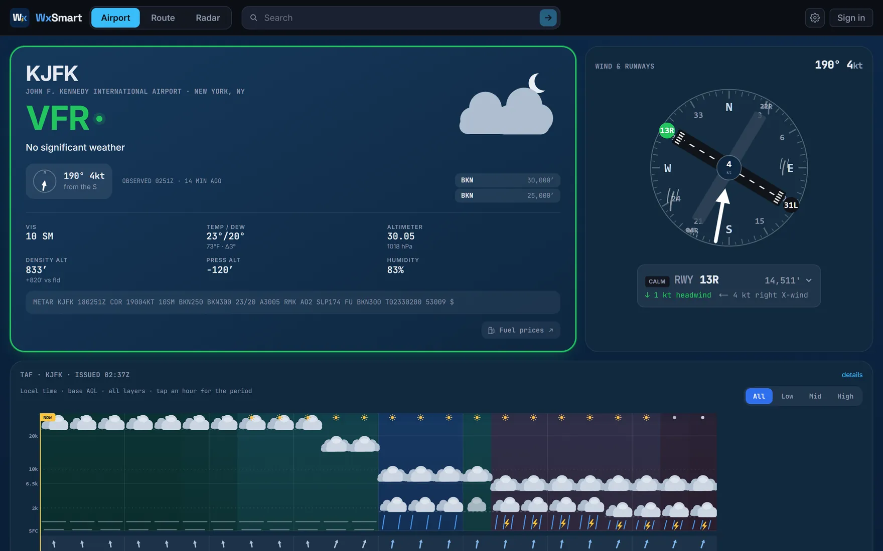Switch to the Radar tab
The image size is (883, 551).
pyautogui.click(x=208, y=18)
